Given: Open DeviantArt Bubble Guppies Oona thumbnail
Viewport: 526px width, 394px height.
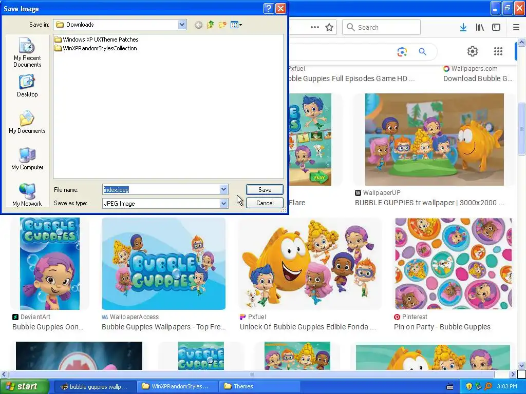Looking at the screenshot, I should click(50, 264).
